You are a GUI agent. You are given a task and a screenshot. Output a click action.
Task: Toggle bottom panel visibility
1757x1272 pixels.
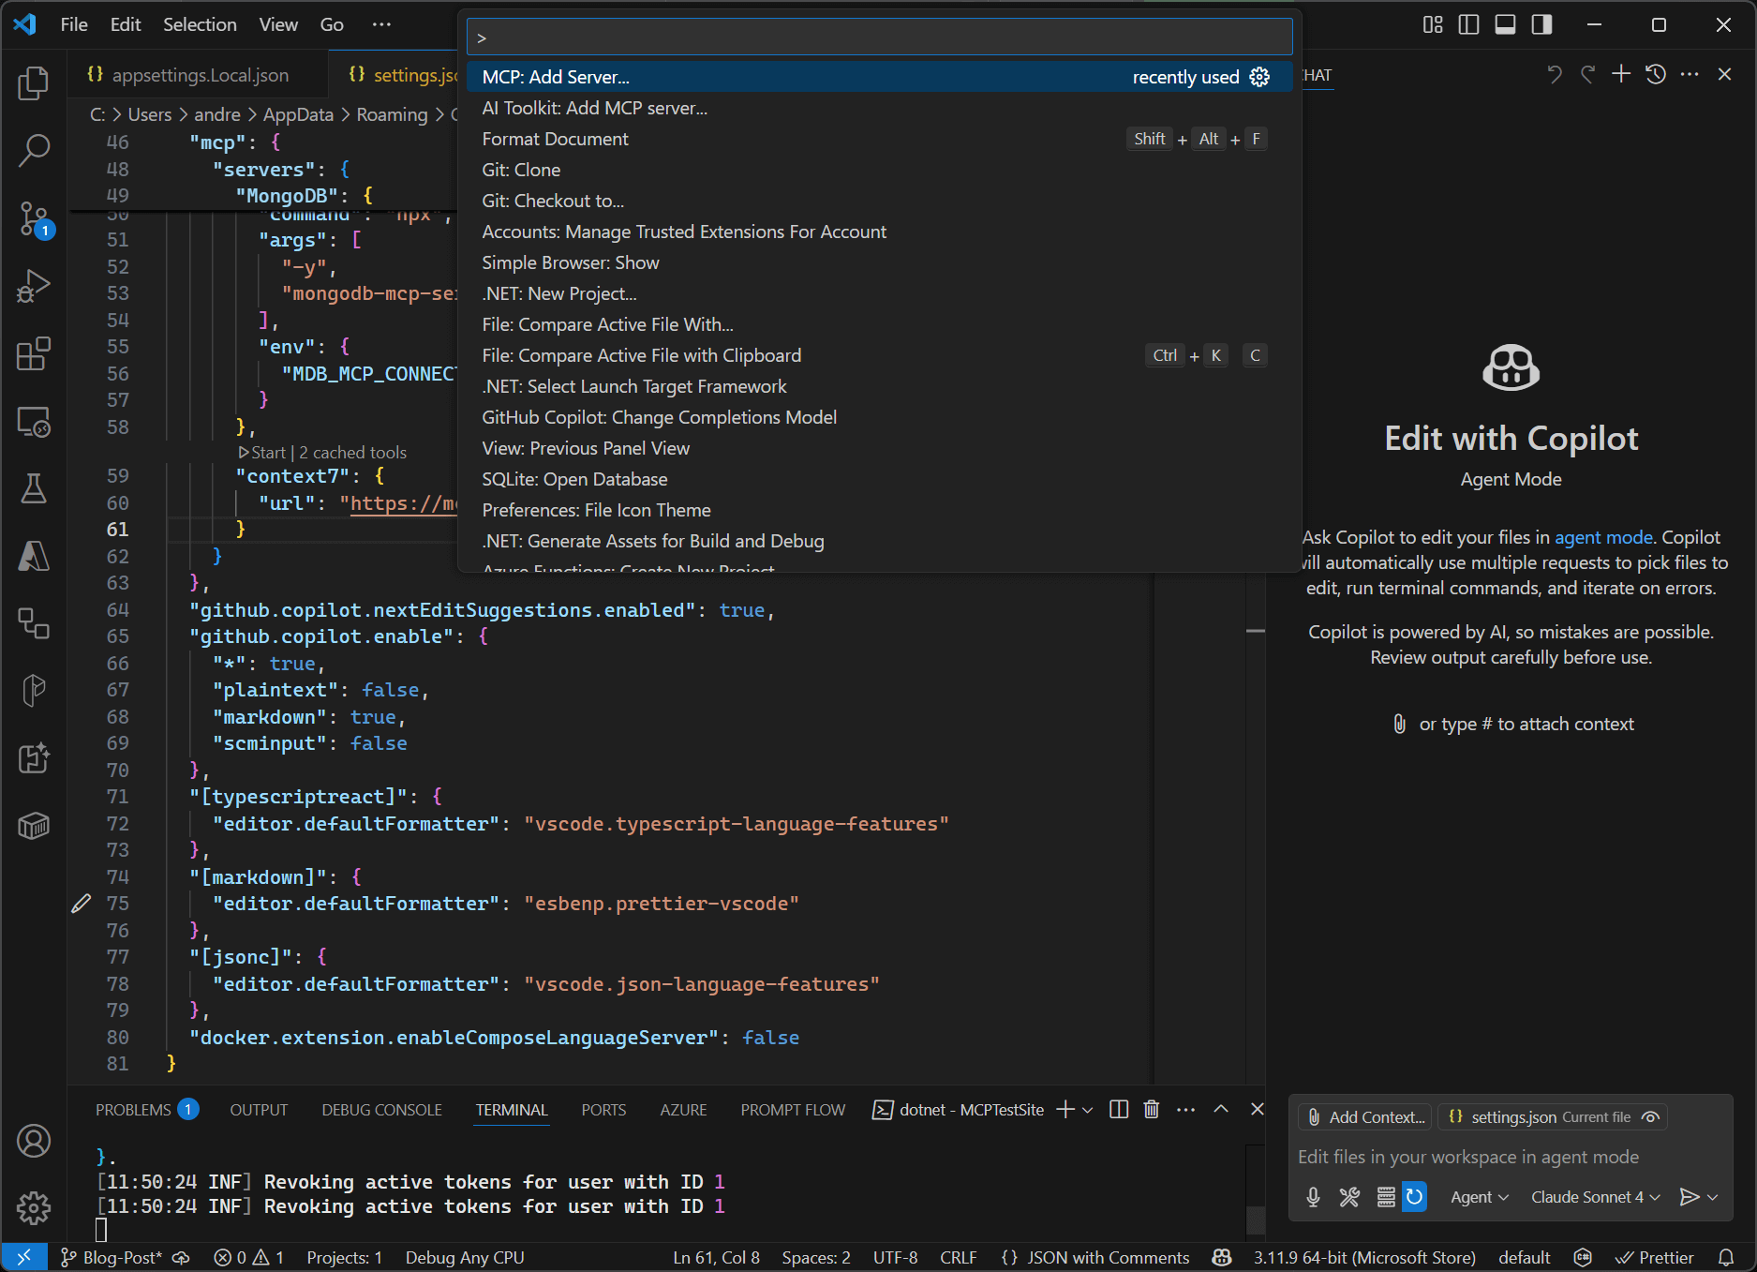tap(1505, 24)
